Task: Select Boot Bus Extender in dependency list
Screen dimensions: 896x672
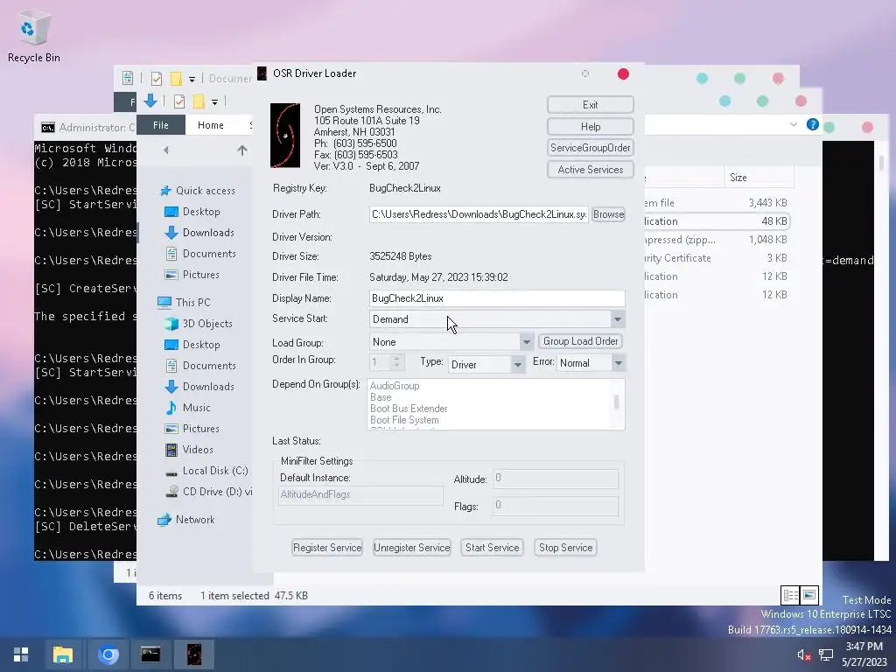Action: point(409,409)
